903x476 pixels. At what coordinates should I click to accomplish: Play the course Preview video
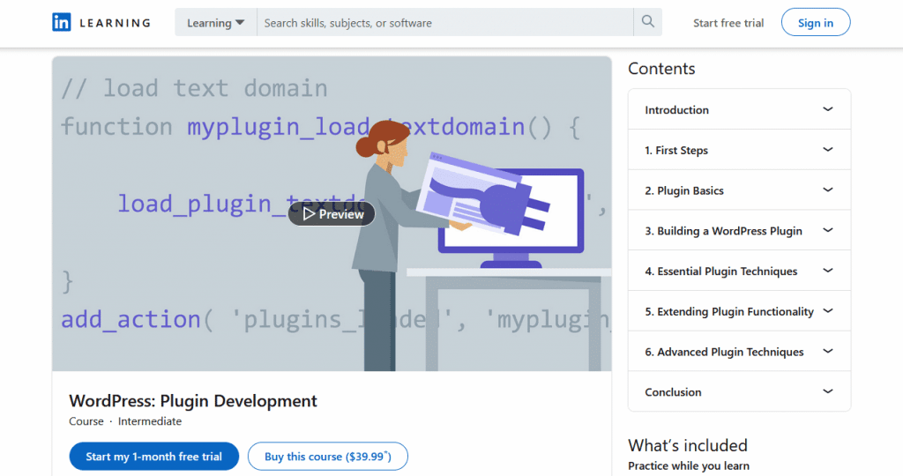332,213
